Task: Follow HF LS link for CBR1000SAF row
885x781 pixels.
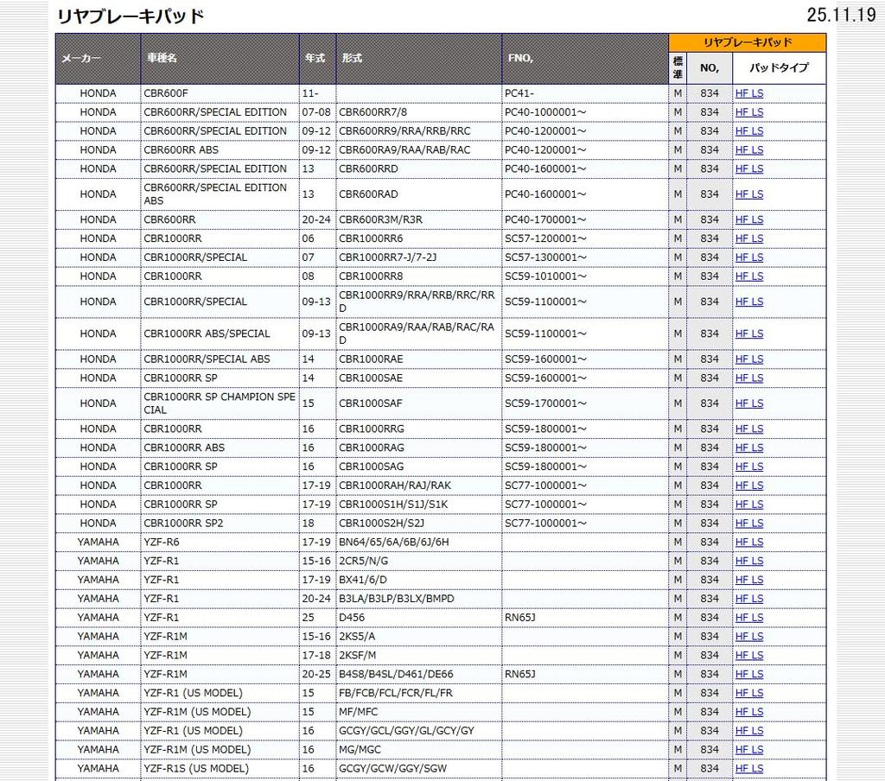Action: [748, 403]
